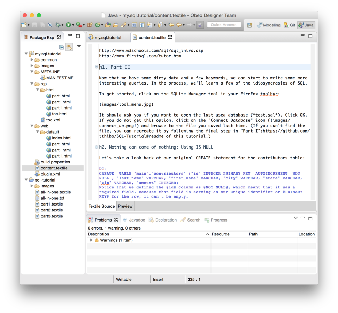
Task: Open the Progress view tab
Action: [216, 220]
